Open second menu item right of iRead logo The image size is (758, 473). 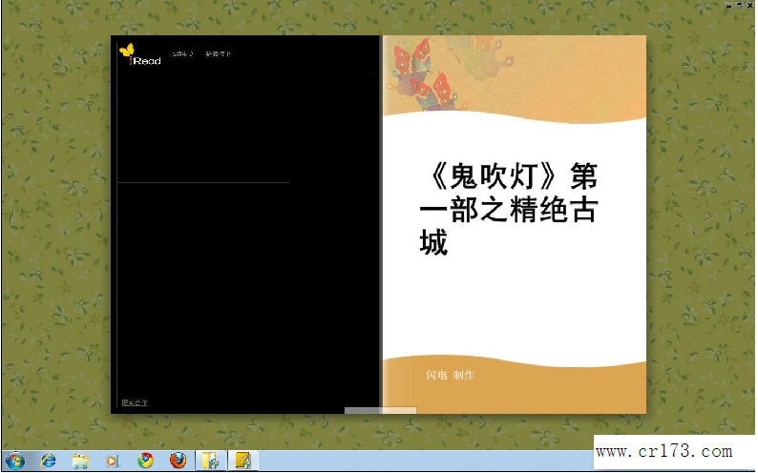(x=218, y=53)
